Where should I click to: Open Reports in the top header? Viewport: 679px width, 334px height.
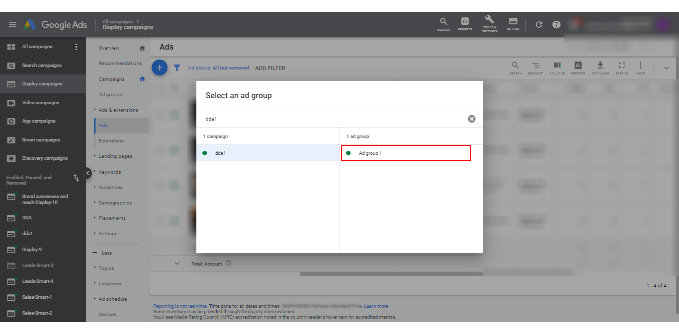pos(465,24)
